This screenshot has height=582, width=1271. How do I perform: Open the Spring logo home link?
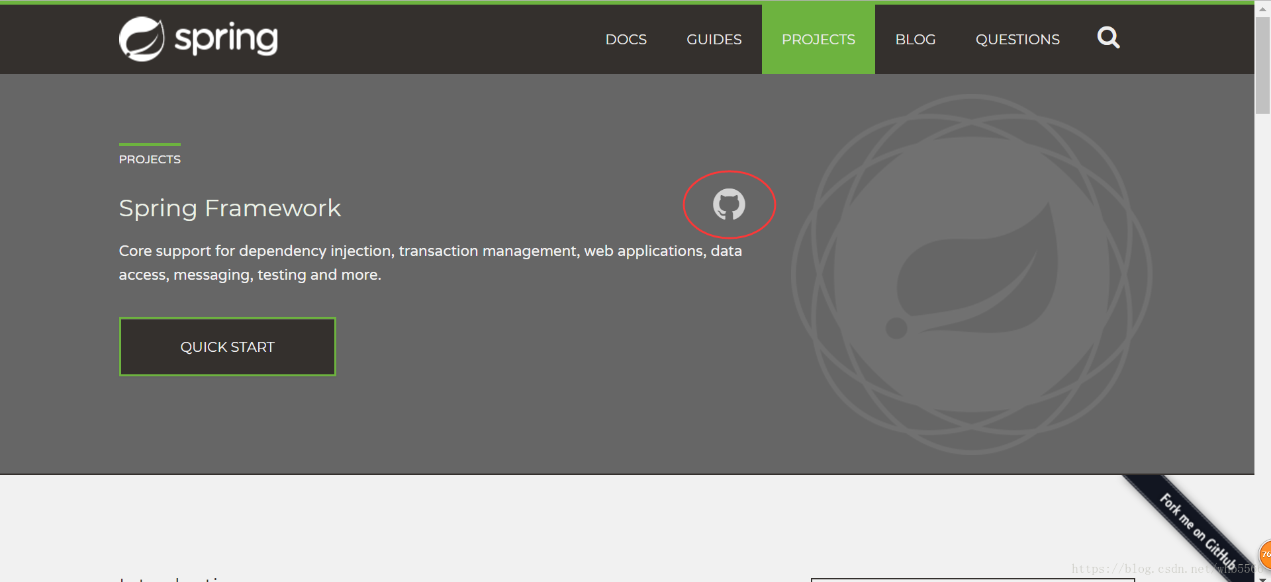pos(199,39)
